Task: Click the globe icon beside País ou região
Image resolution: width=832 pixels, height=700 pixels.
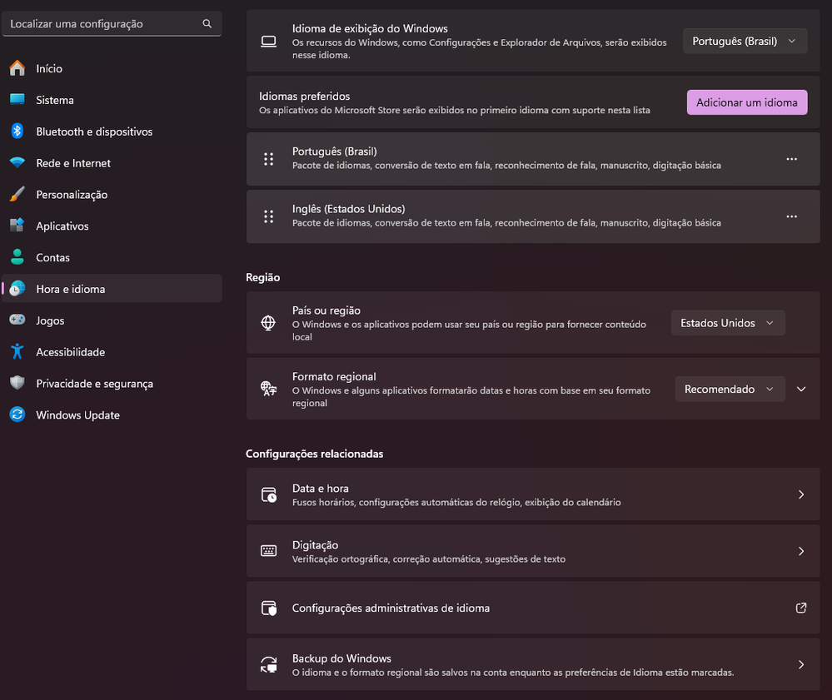Action: pyautogui.click(x=268, y=323)
